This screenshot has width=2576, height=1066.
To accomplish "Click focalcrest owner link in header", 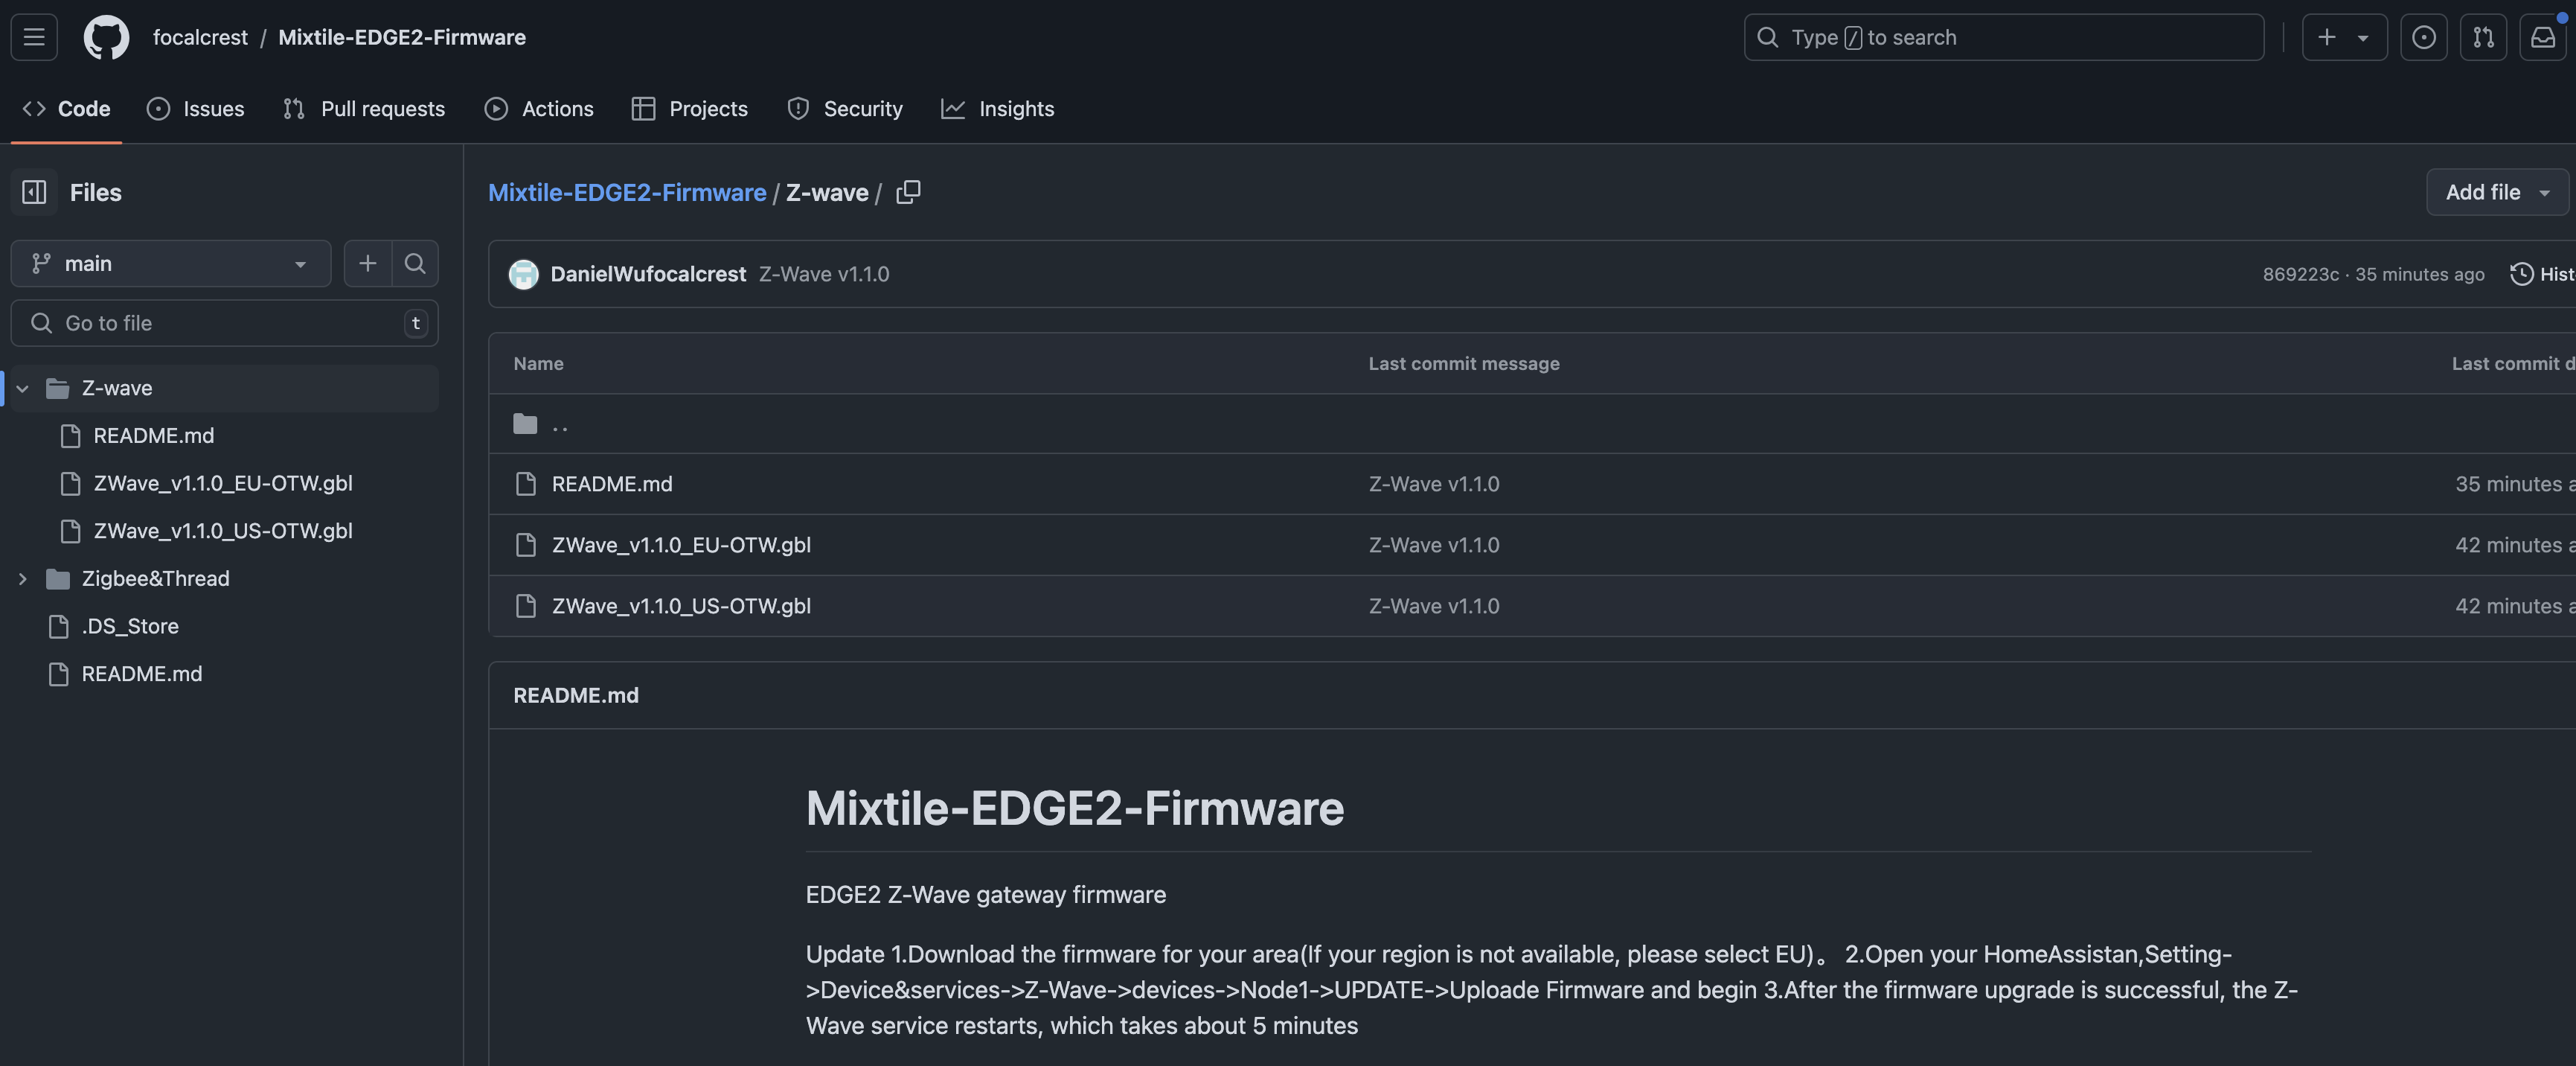I will coord(200,37).
